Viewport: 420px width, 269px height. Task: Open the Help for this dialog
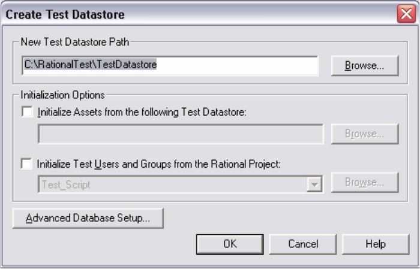click(376, 244)
